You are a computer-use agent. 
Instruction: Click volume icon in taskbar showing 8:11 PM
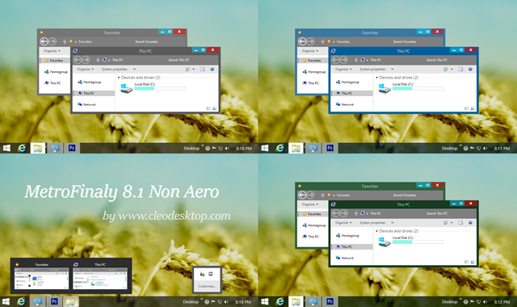[485, 149]
